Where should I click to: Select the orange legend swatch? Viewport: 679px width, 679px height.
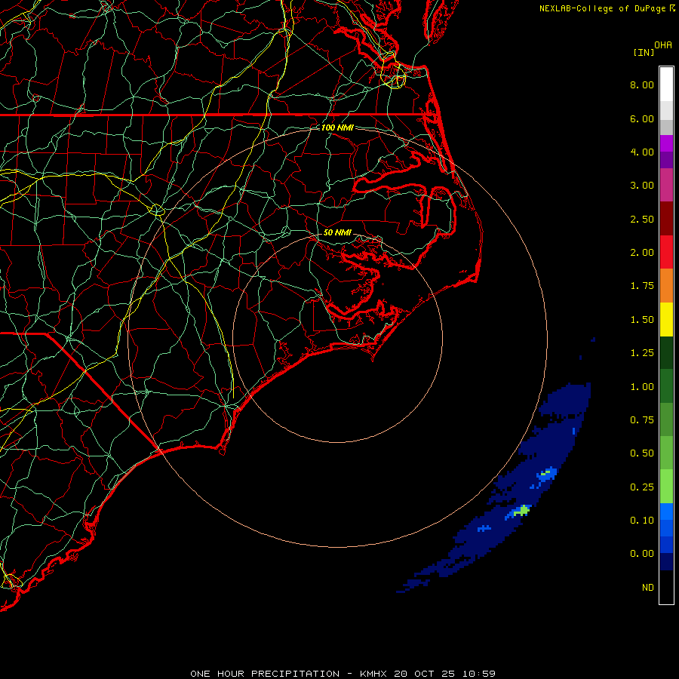point(666,286)
